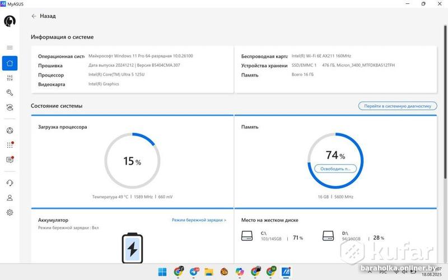Image resolution: width=448 pixels, height=280 pixels.
Task: Click the MyASUS icon in the taskbar
Action: click(x=286, y=272)
